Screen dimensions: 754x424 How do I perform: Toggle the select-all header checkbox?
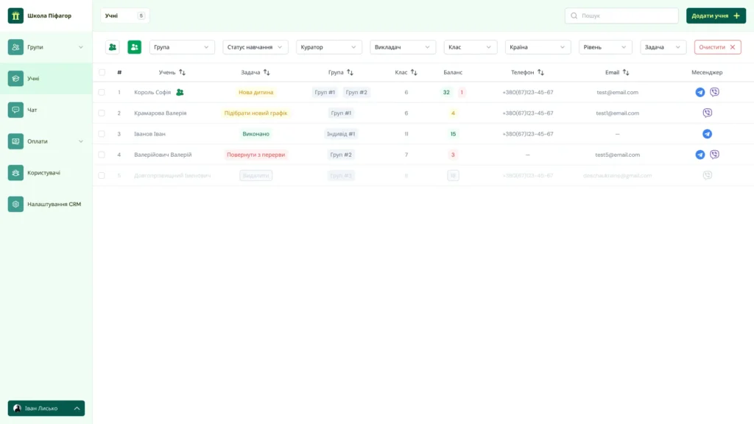[x=102, y=73]
